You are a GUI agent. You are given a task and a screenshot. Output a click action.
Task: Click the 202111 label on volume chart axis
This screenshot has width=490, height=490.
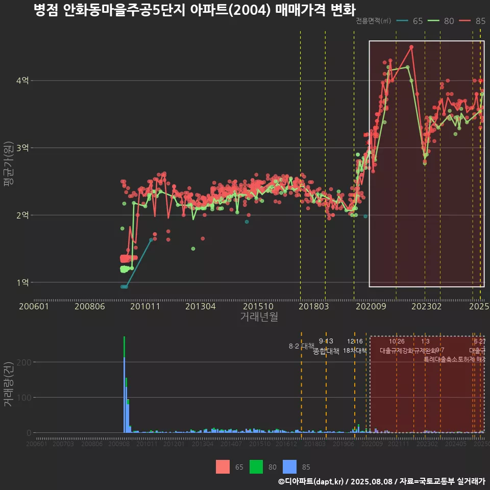[x=399, y=444]
